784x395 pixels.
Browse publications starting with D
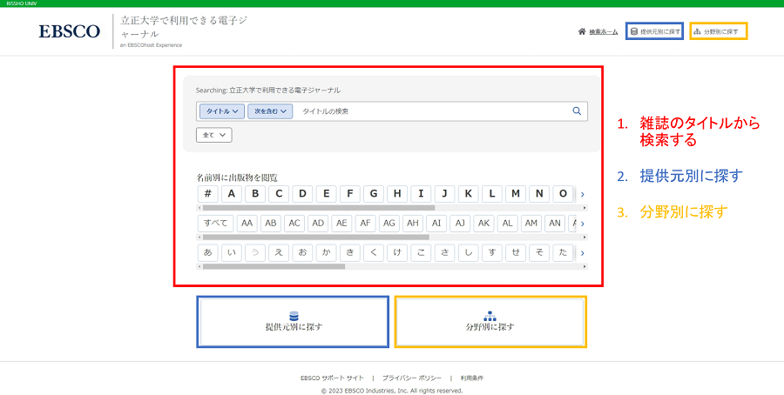click(302, 194)
